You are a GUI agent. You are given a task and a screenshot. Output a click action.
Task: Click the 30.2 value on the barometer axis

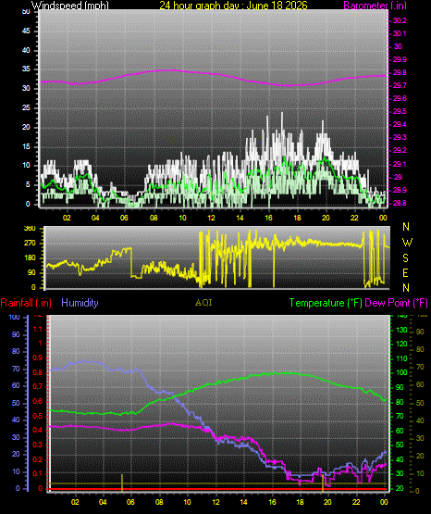point(400,20)
